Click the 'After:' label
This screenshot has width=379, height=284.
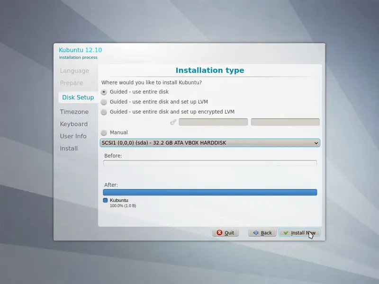coord(111,185)
